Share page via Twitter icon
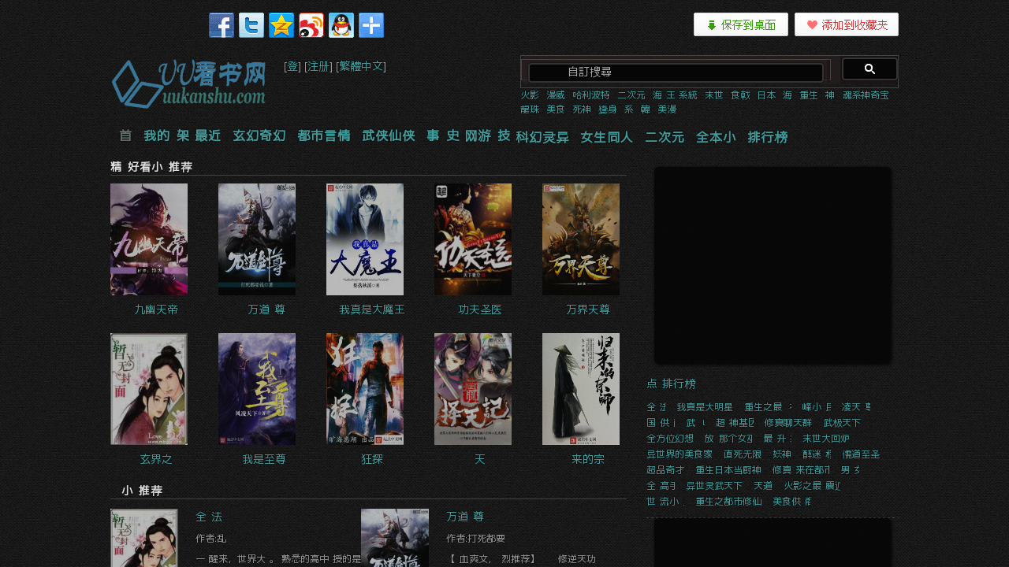 tap(251, 25)
